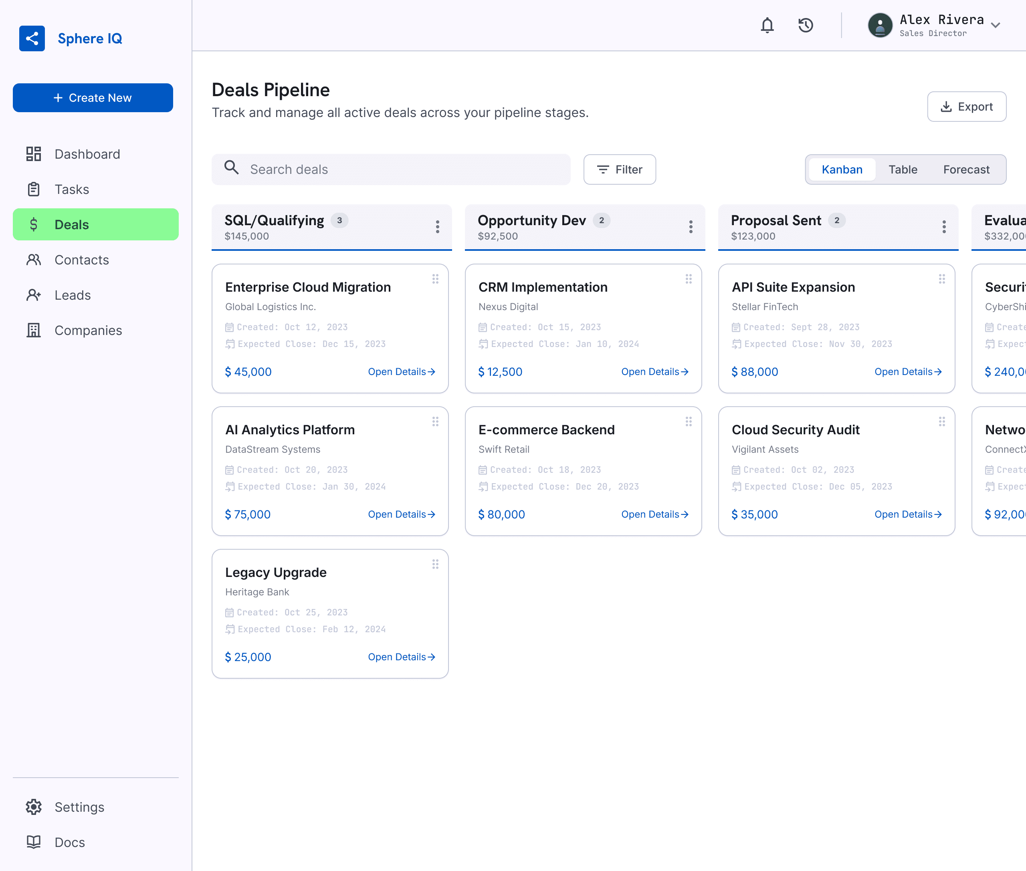Click the Cloud Security Audit card title
Image resolution: width=1026 pixels, height=871 pixels.
(795, 429)
